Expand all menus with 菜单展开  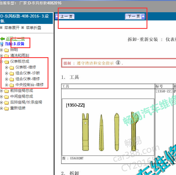tap(12, 28)
